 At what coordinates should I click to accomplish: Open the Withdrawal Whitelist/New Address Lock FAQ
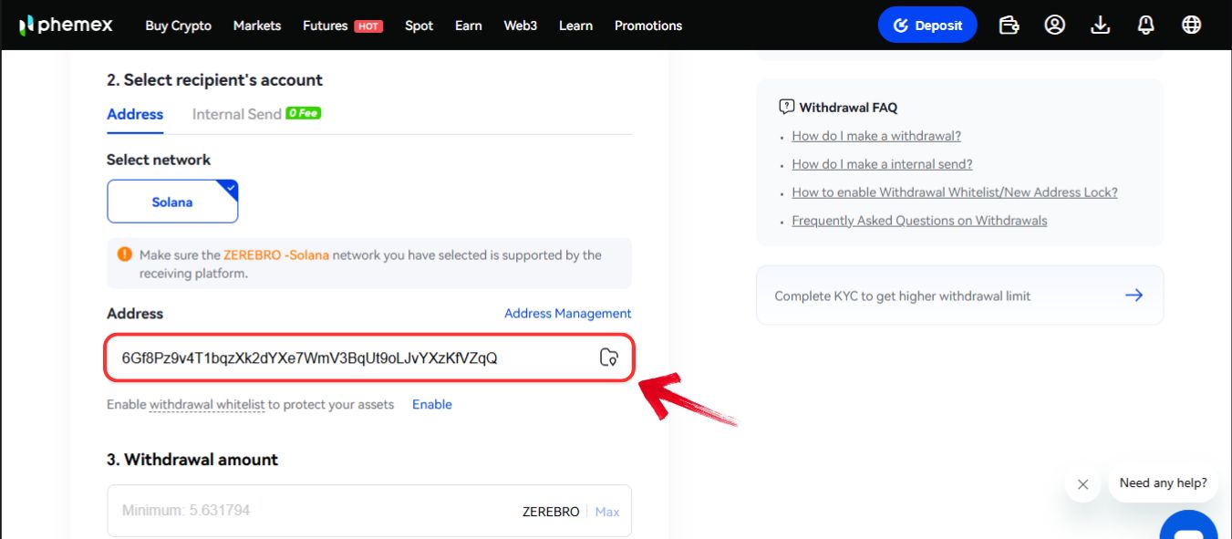pyautogui.click(x=955, y=192)
